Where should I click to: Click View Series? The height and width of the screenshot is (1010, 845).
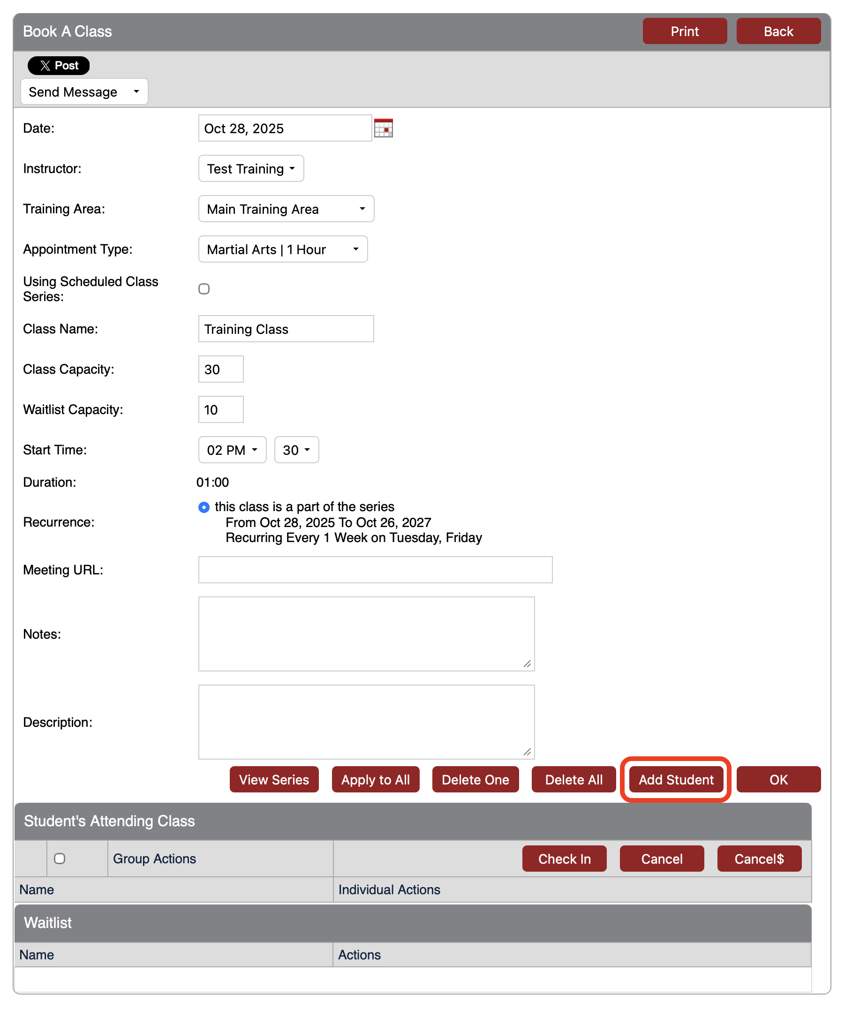[274, 779]
